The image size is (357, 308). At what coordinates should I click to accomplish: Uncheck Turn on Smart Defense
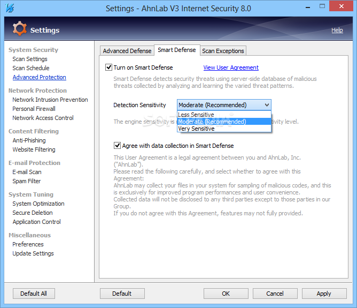pyautogui.click(x=108, y=67)
